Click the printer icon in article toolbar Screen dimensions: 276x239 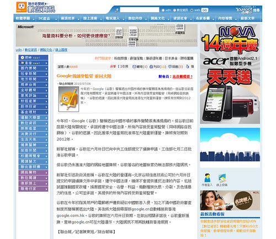(x=151, y=67)
